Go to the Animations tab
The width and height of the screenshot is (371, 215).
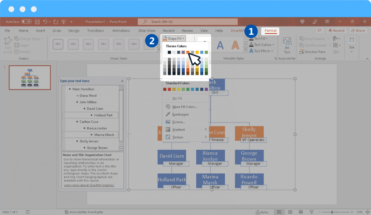[121, 31]
